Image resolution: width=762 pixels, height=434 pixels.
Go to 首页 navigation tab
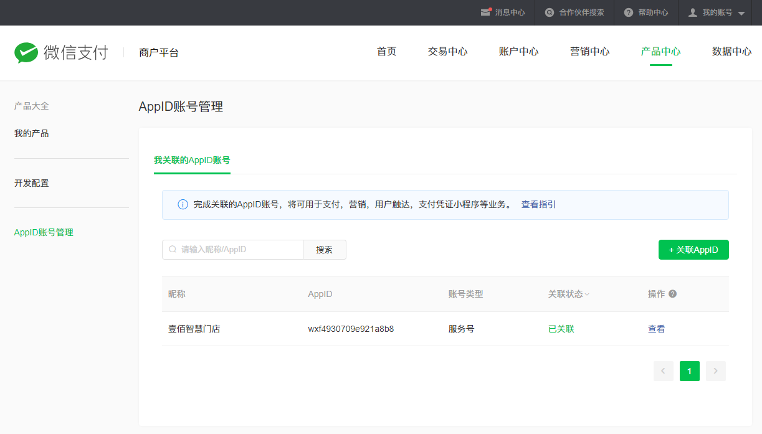click(x=387, y=52)
